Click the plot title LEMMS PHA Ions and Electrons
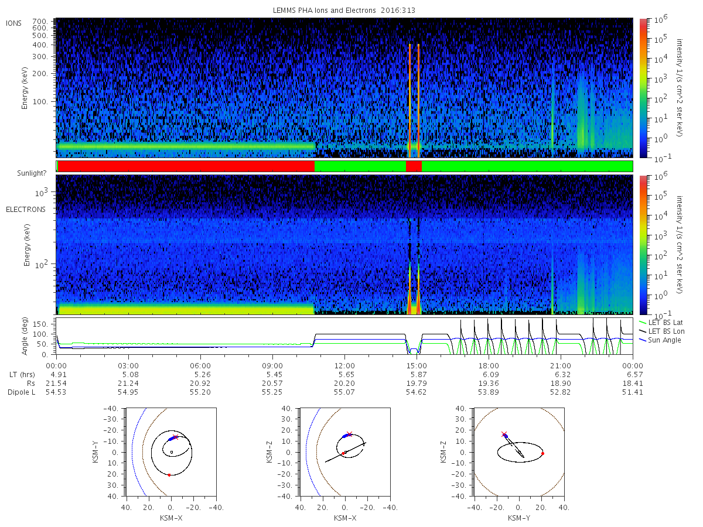This screenshot has height=527, width=703. pyautogui.click(x=344, y=10)
